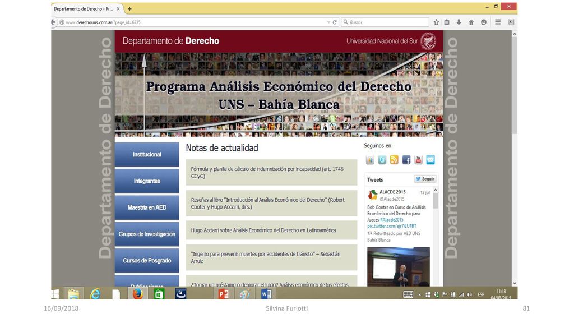Select the Departamento de Derecho browser tab
The width and height of the screenshot is (574, 323).
(x=86, y=9)
